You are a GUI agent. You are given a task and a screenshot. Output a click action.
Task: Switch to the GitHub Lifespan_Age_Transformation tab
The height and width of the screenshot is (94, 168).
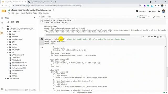click(x=40, y=2)
